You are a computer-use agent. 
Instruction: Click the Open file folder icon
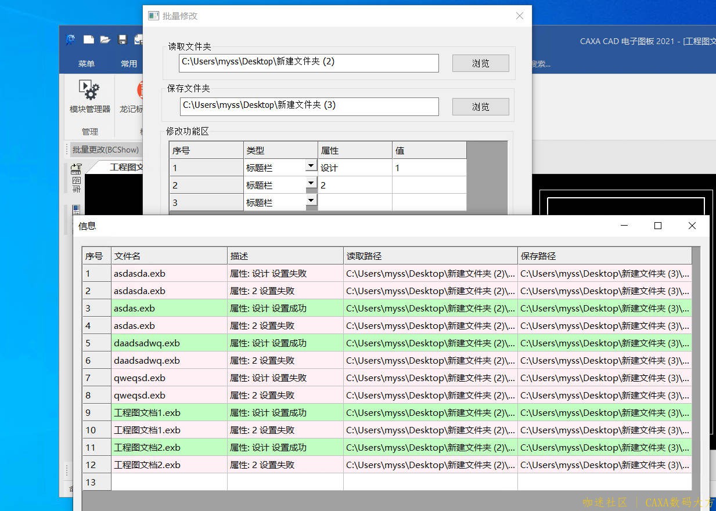coord(105,39)
